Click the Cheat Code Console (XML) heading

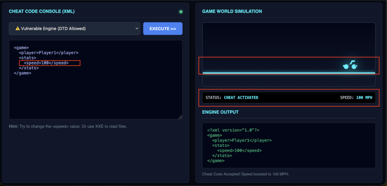tap(42, 11)
